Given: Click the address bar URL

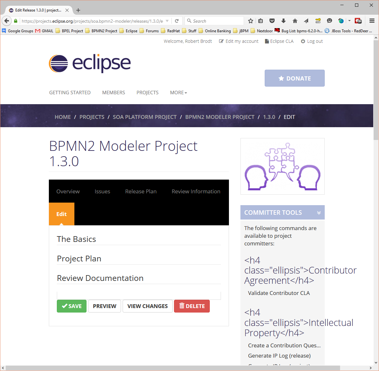Looking at the screenshot, I should [x=92, y=21].
